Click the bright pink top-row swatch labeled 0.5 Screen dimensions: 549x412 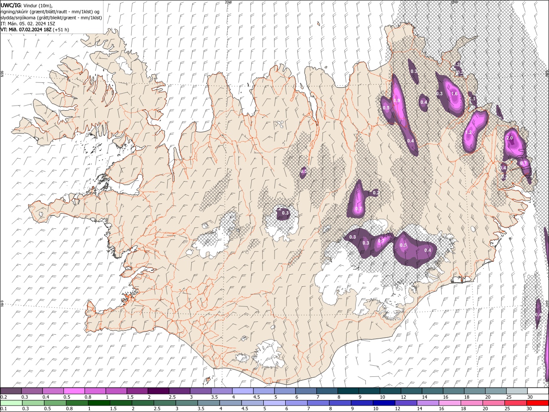74,391
